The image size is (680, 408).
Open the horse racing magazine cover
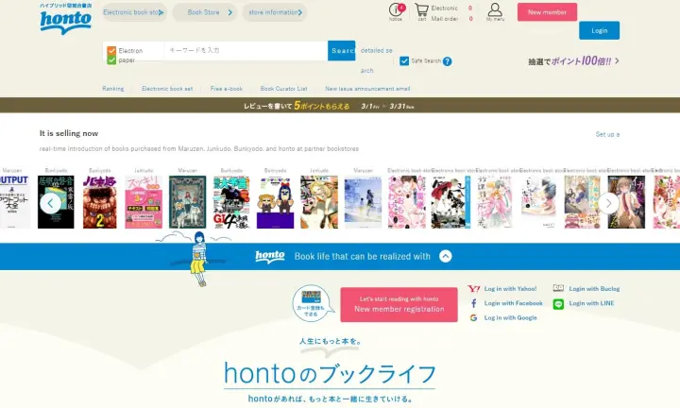231,202
